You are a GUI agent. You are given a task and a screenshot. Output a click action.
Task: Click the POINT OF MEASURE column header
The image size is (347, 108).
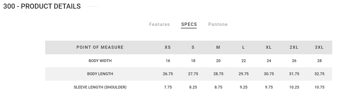(100, 47)
